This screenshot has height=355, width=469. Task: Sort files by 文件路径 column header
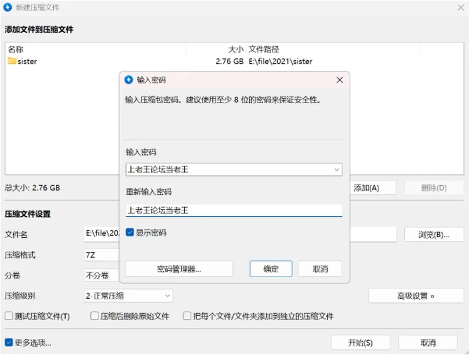coord(333,49)
